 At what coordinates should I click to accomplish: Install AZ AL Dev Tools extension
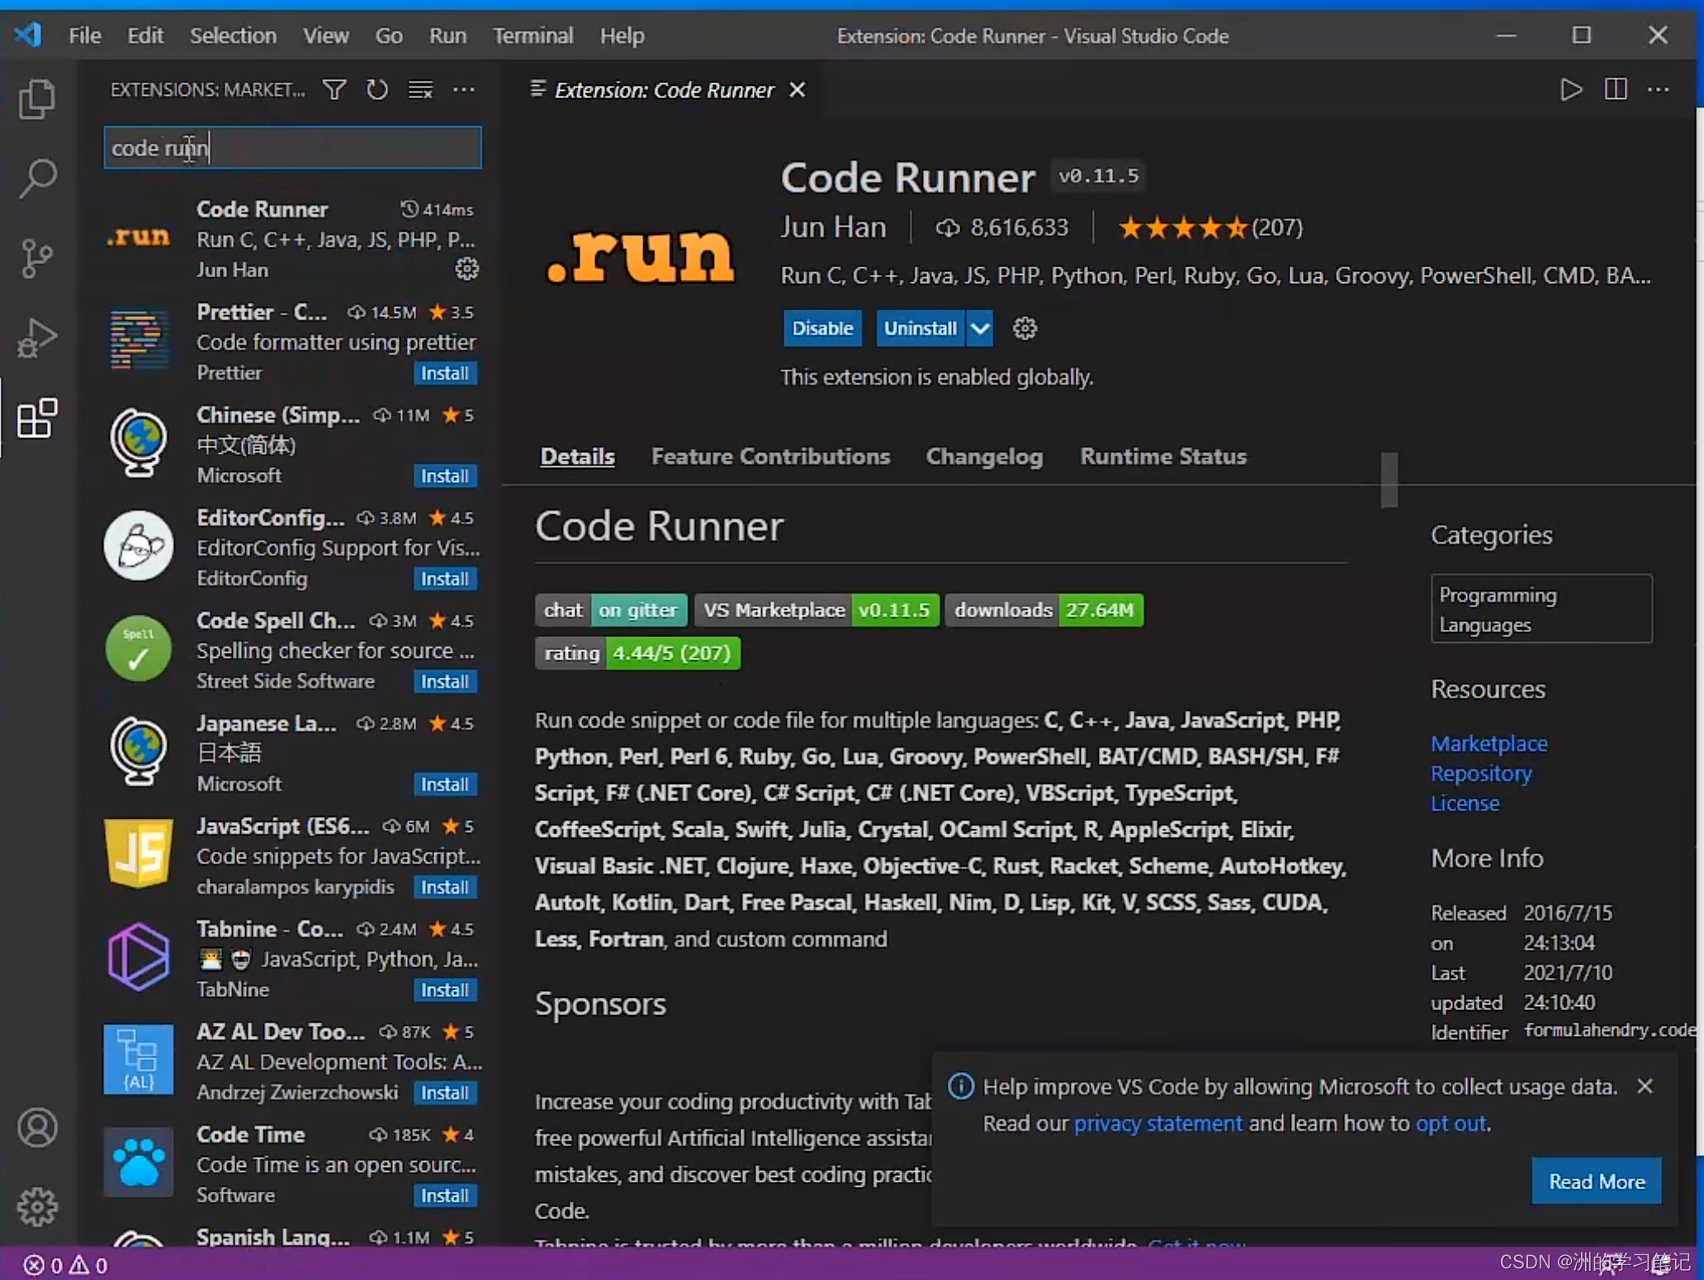[444, 1093]
